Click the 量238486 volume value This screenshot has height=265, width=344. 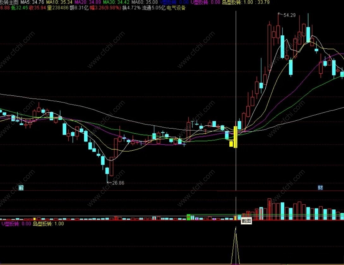point(58,8)
